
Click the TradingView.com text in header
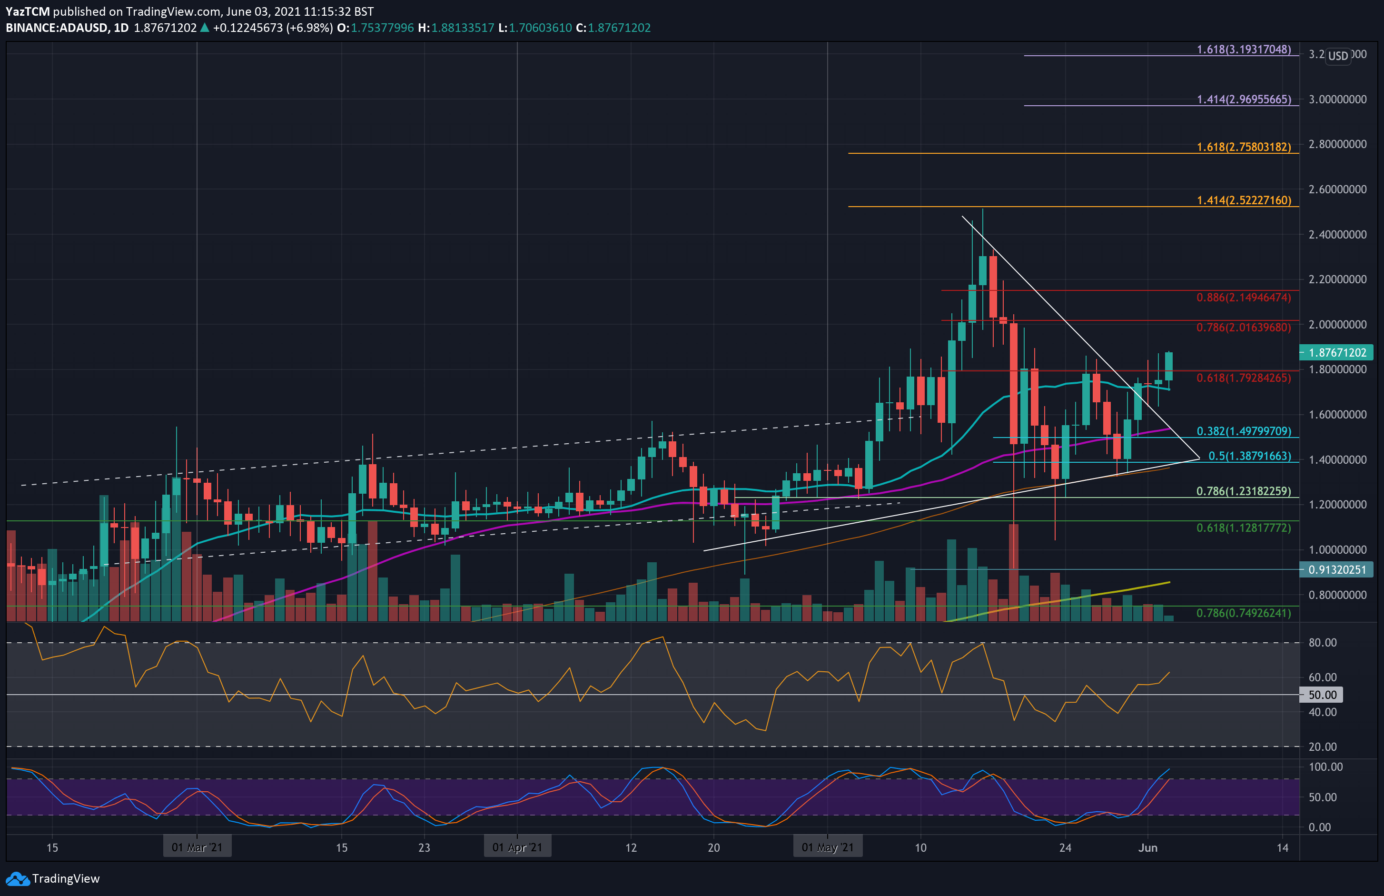point(173,11)
